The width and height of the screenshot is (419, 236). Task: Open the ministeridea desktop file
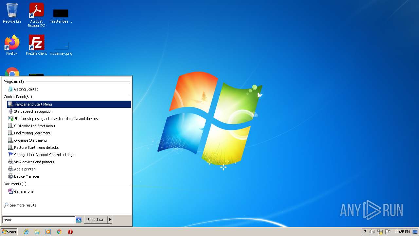[x=61, y=16]
